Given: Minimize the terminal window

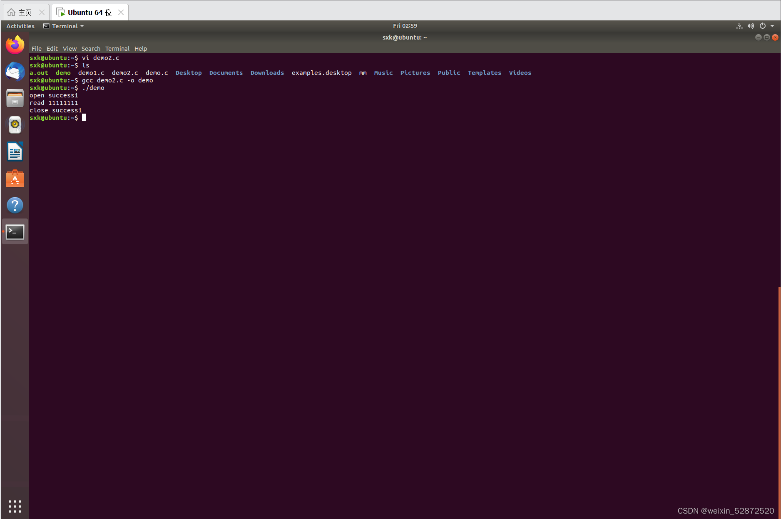Looking at the screenshot, I should pos(759,37).
